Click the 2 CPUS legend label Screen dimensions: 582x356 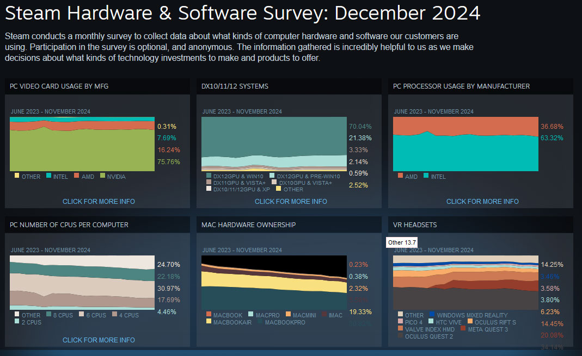[x=32, y=322]
